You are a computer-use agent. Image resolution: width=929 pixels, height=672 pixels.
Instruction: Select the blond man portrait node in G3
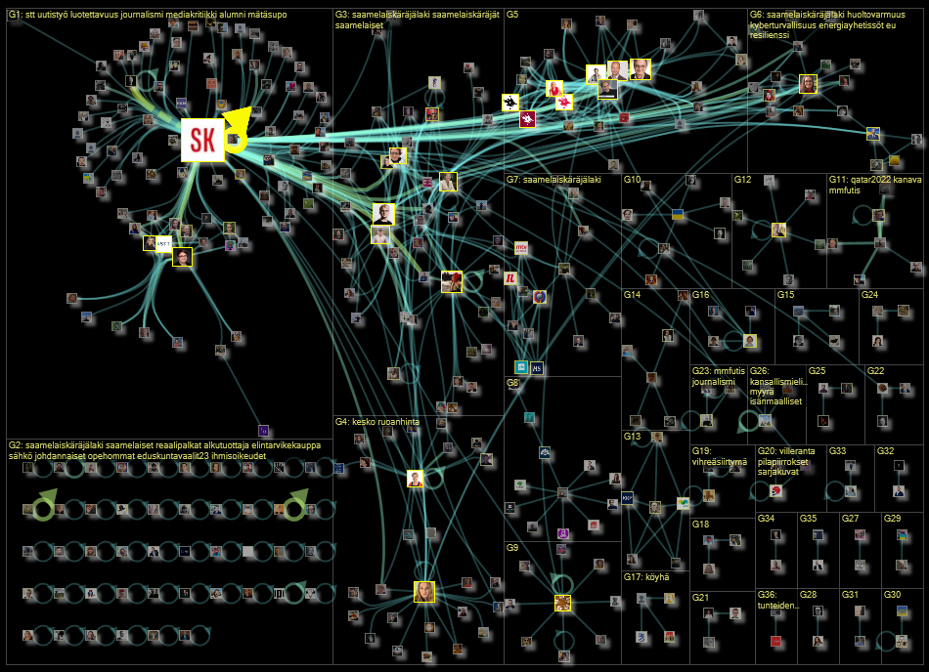pyautogui.click(x=384, y=214)
